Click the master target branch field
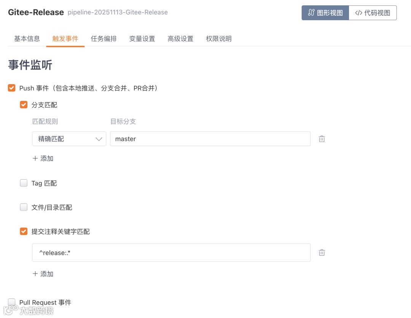The width and height of the screenshot is (411, 318). pyautogui.click(x=210, y=139)
